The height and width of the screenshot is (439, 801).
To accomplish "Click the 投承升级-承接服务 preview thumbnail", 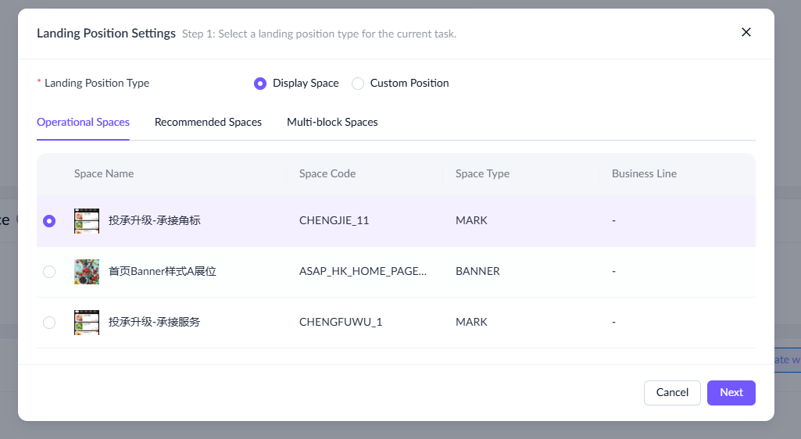I will point(87,323).
